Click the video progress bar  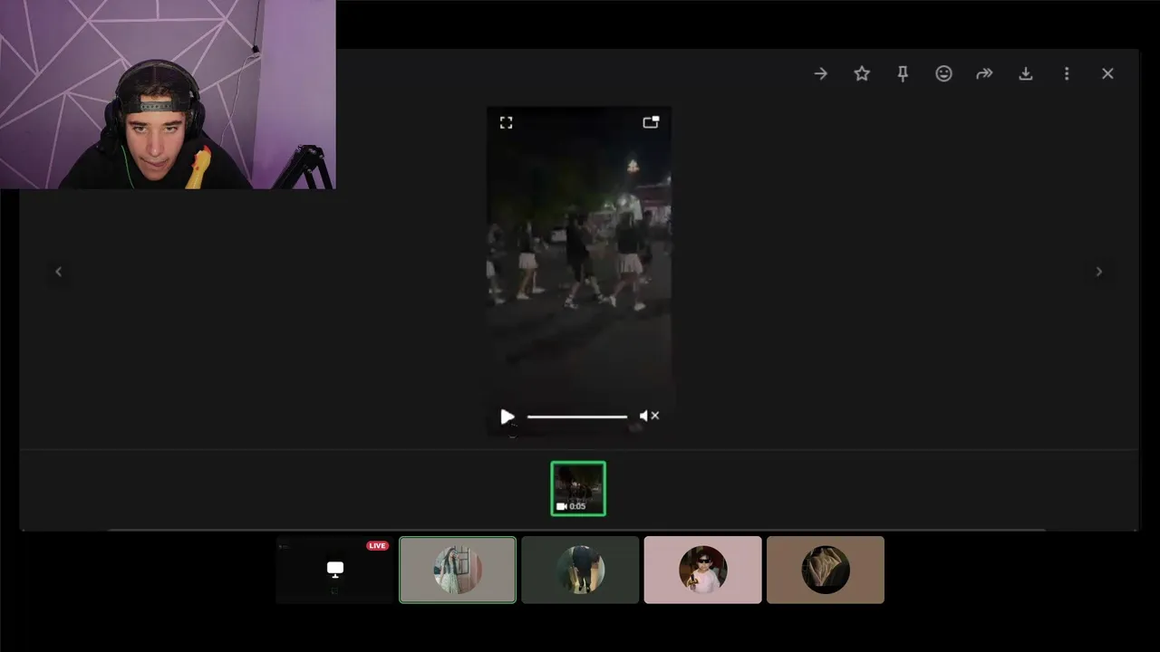pyautogui.click(x=577, y=417)
